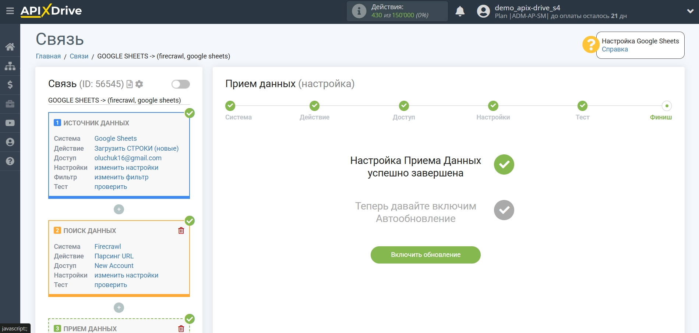Open the profile dropdown arrow at top right
This screenshot has width=699, height=333.
[691, 11]
